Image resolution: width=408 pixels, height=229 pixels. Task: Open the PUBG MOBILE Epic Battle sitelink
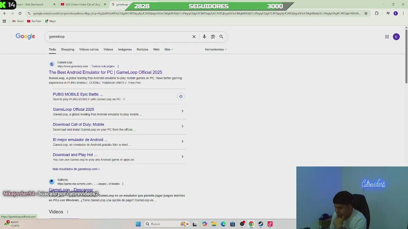tap(78, 94)
